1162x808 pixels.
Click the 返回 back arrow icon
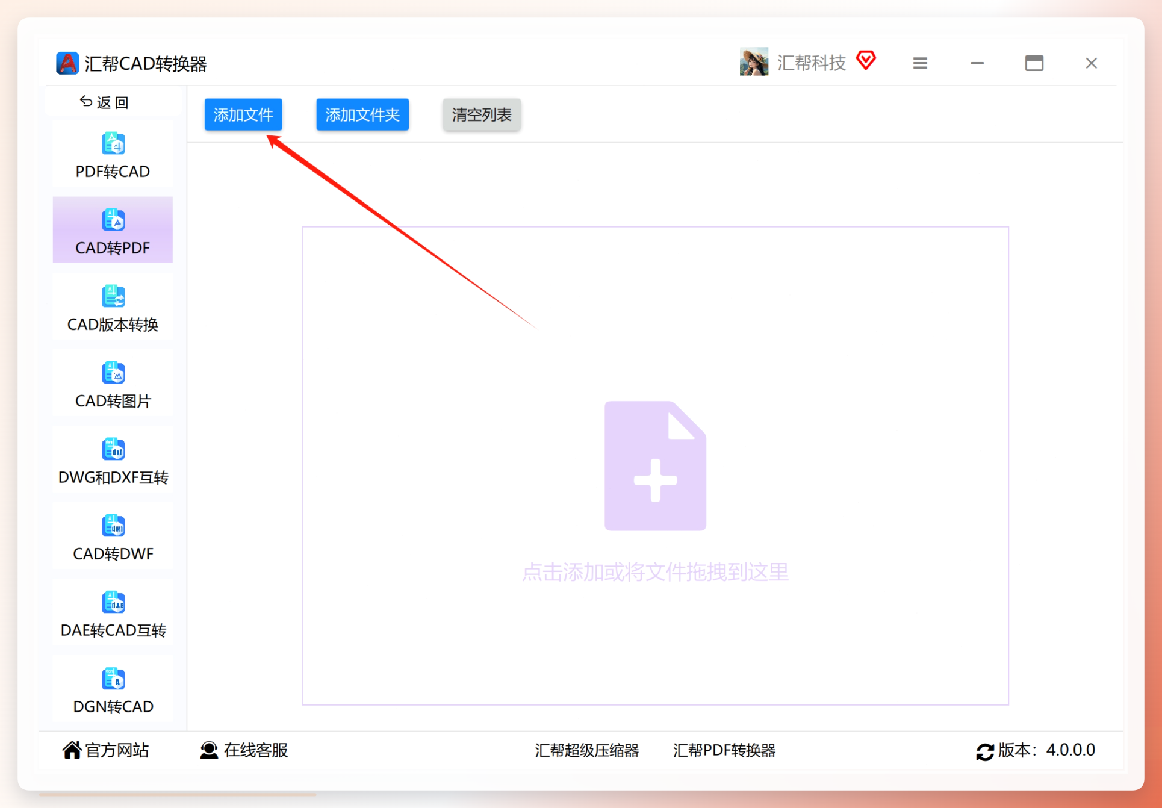pos(86,102)
